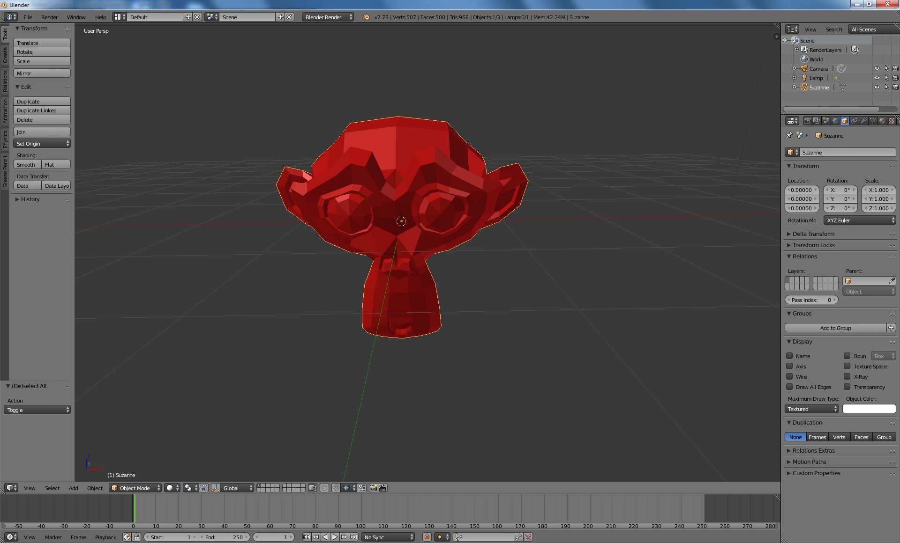Open the Blender Render engine dropdown
This screenshot has width=900, height=543.
[x=328, y=17]
